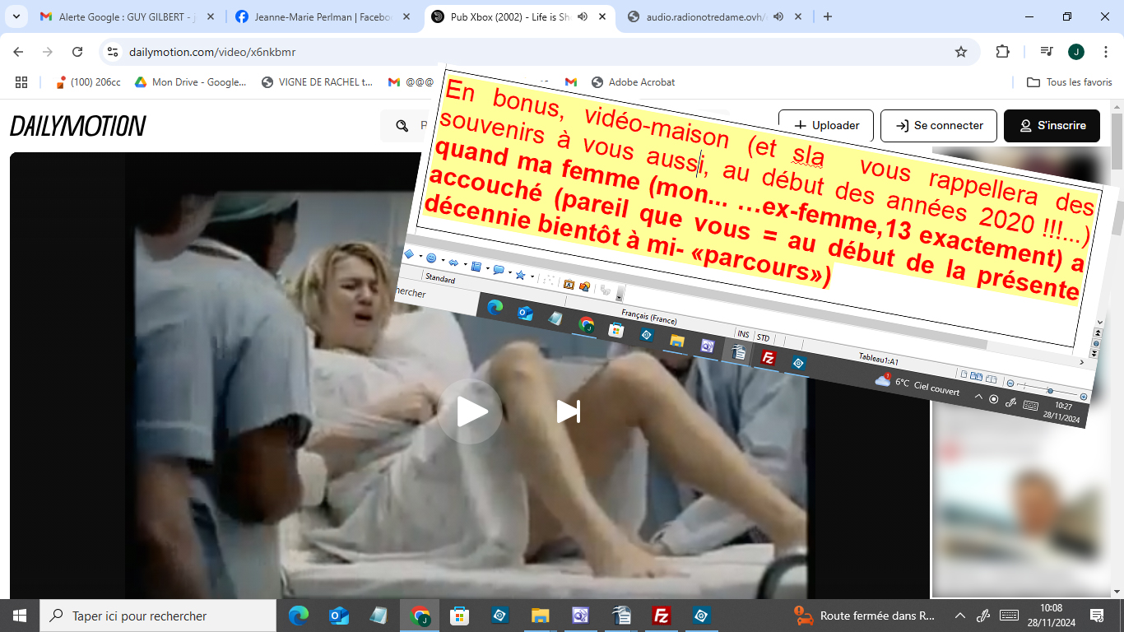Screen dimensions: 1124x632
Task: Open the Windows notification center
Action: pyautogui.click(x=1097, y=616)
